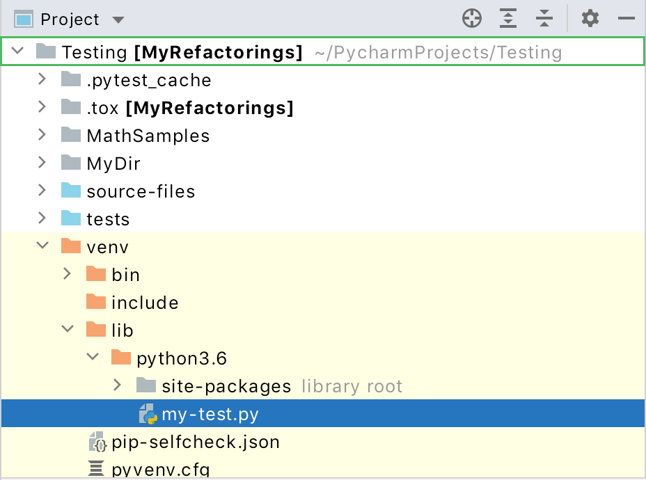Expand the site-packages node

(x=117, y=385)
